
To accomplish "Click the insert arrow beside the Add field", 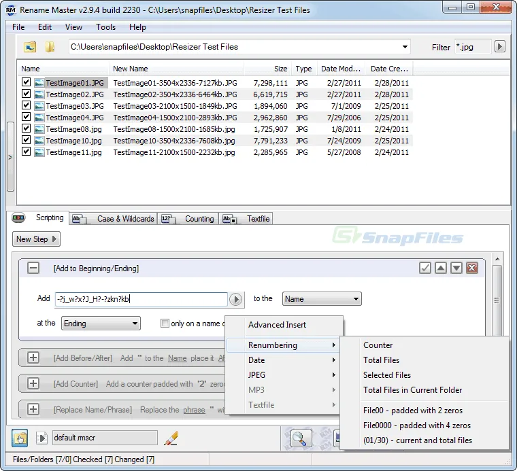I will [235, 300].
